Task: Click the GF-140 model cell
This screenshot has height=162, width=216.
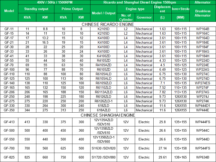Action: pos(9,83)
